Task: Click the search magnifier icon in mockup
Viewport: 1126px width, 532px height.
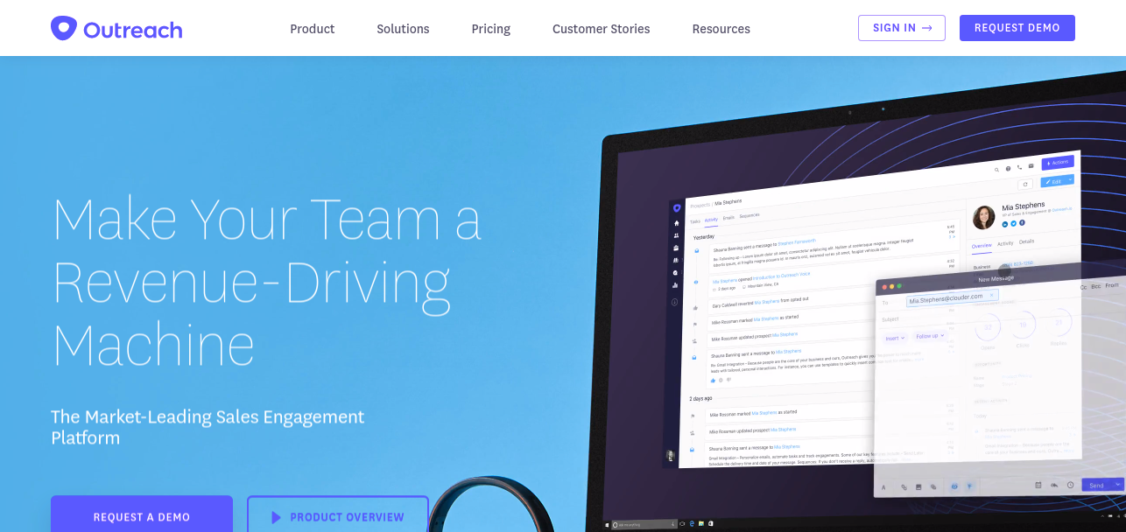Action: pyautogui.click(x=996, y=170)
